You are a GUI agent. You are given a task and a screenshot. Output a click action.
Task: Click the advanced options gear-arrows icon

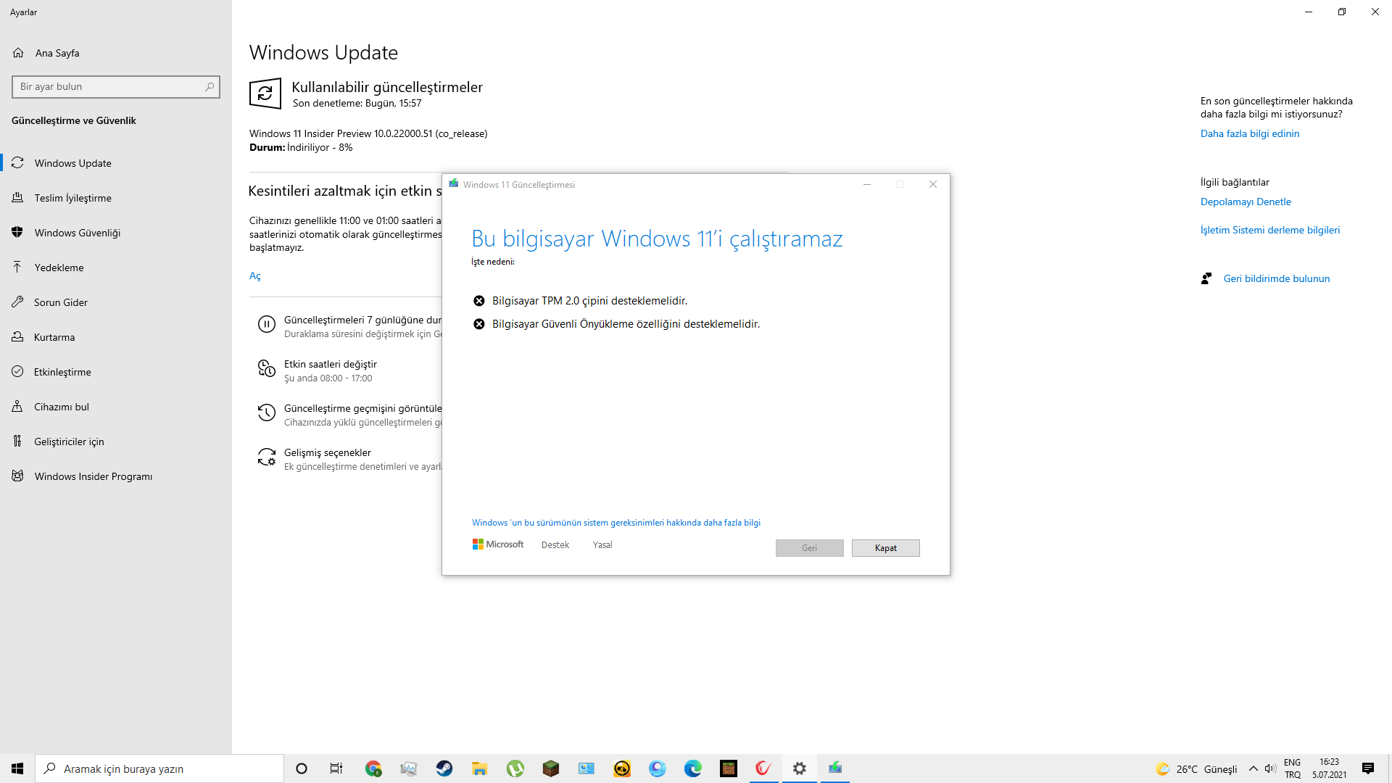coord(267,457)
